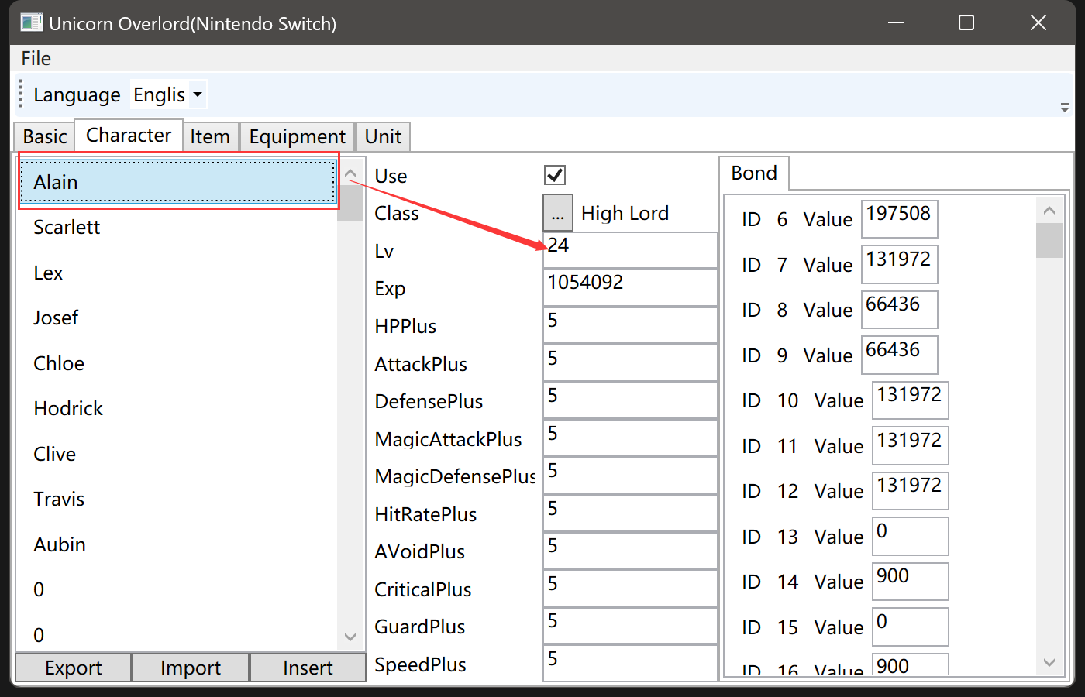Click the character list scroll up arrow
The height and width of the screenshot is (697, 1085).
(350, 173)
